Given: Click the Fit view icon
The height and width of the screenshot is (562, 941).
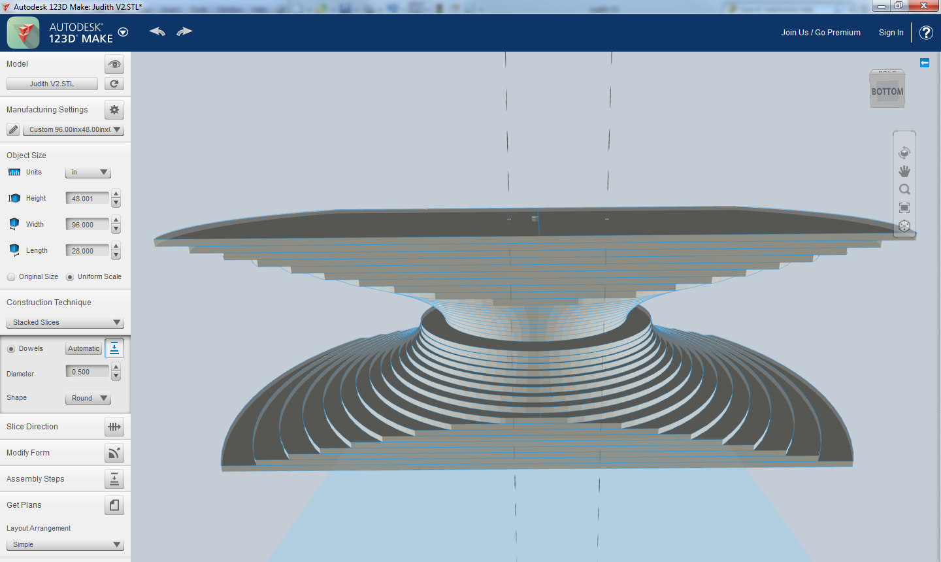Looking at the screenshot, I should tap(904, 207).
